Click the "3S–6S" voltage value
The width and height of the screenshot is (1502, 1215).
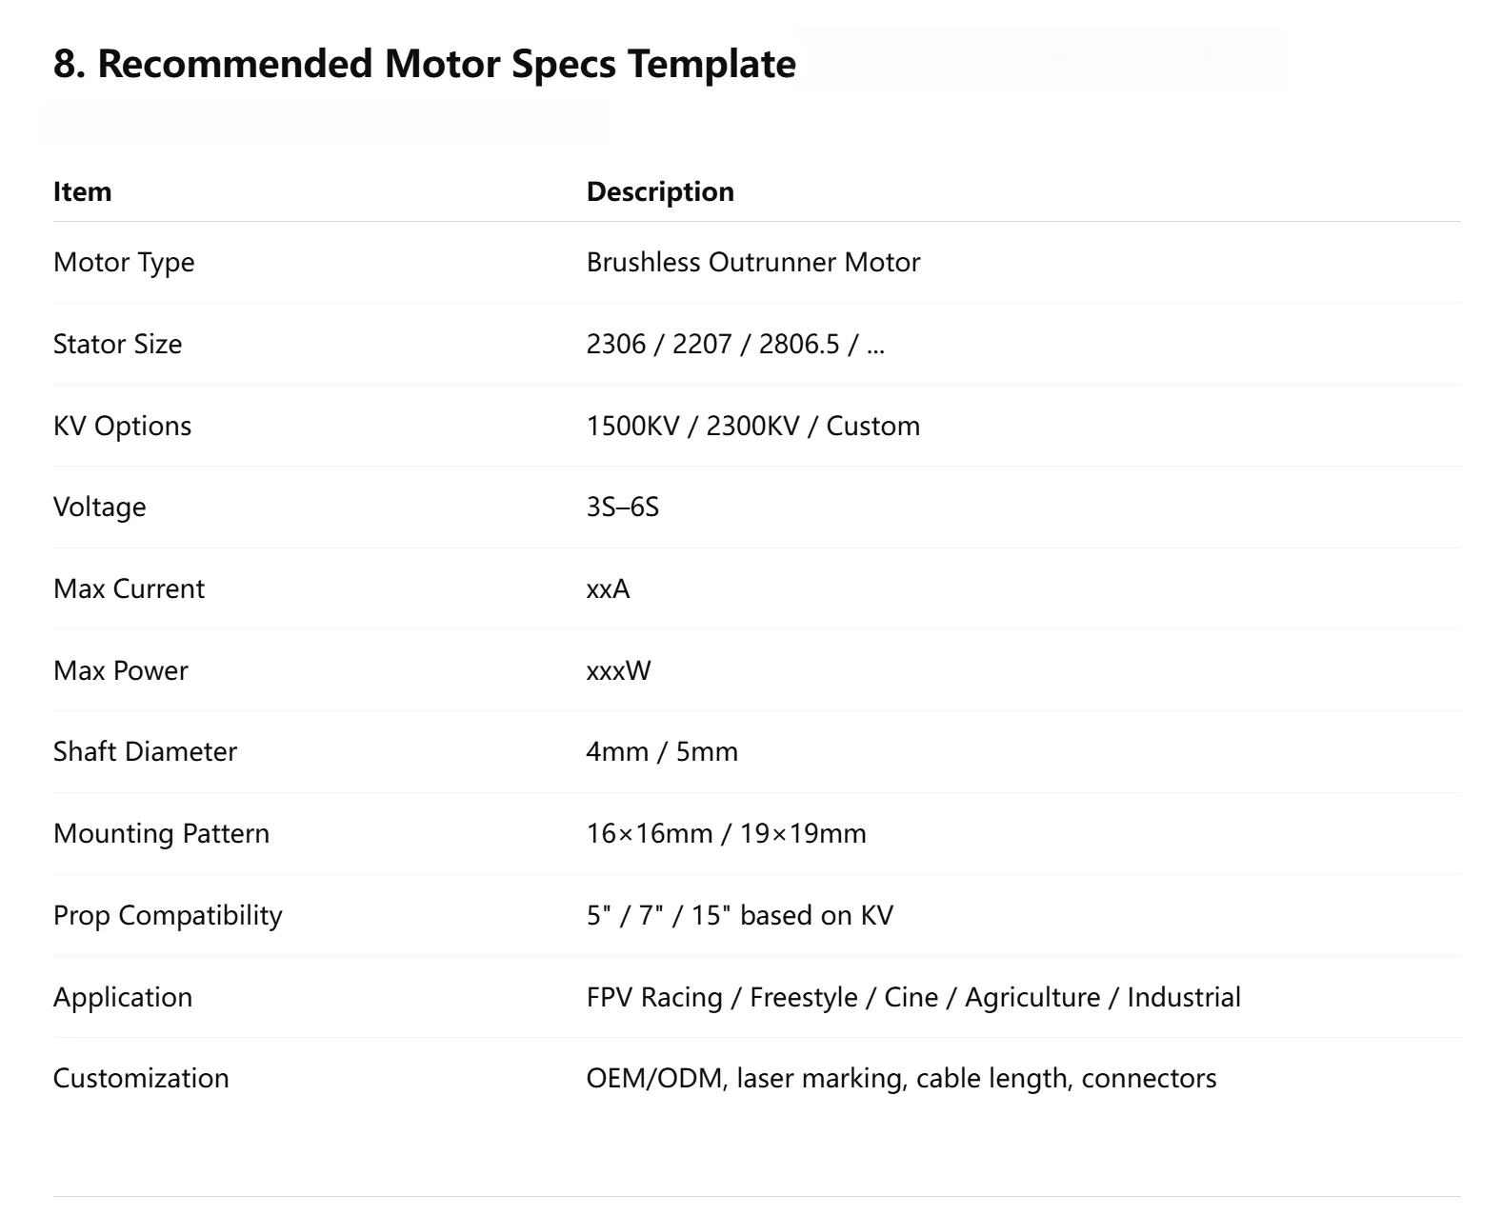click(x=622, y=507)
